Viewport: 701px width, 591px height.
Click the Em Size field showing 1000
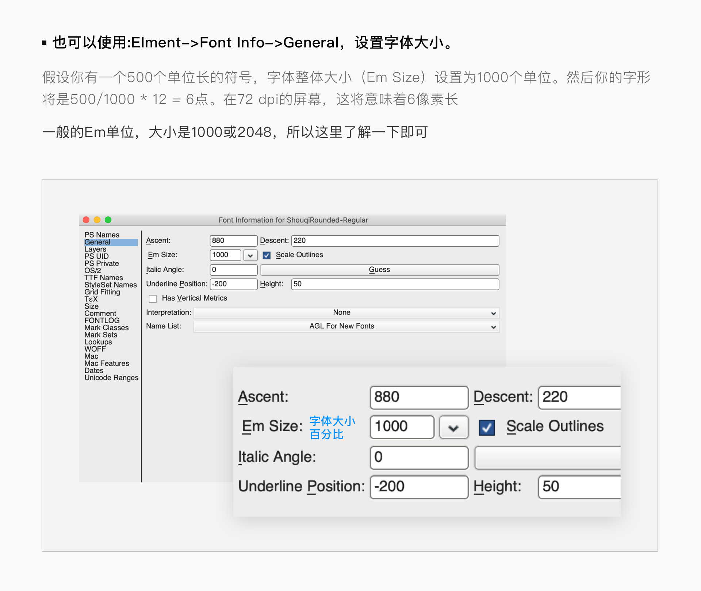[225, 255]
